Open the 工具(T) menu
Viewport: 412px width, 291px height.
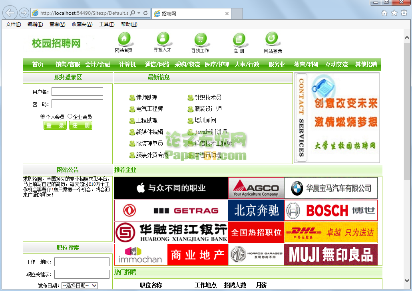[x=107, y=24]
